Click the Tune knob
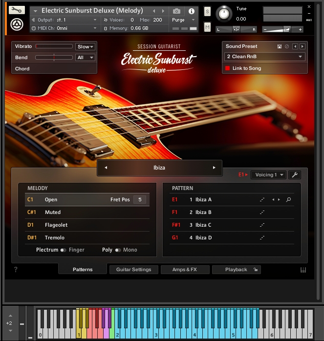 point(224,14)
